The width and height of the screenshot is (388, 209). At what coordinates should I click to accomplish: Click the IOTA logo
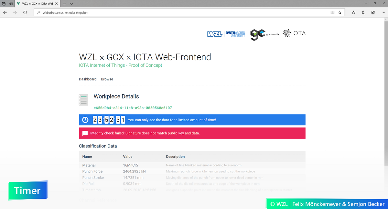294,33
